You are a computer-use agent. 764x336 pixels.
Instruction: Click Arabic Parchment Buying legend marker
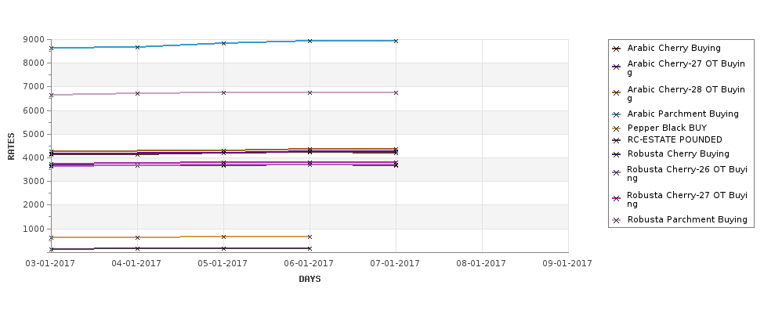[x=617, y=114]
